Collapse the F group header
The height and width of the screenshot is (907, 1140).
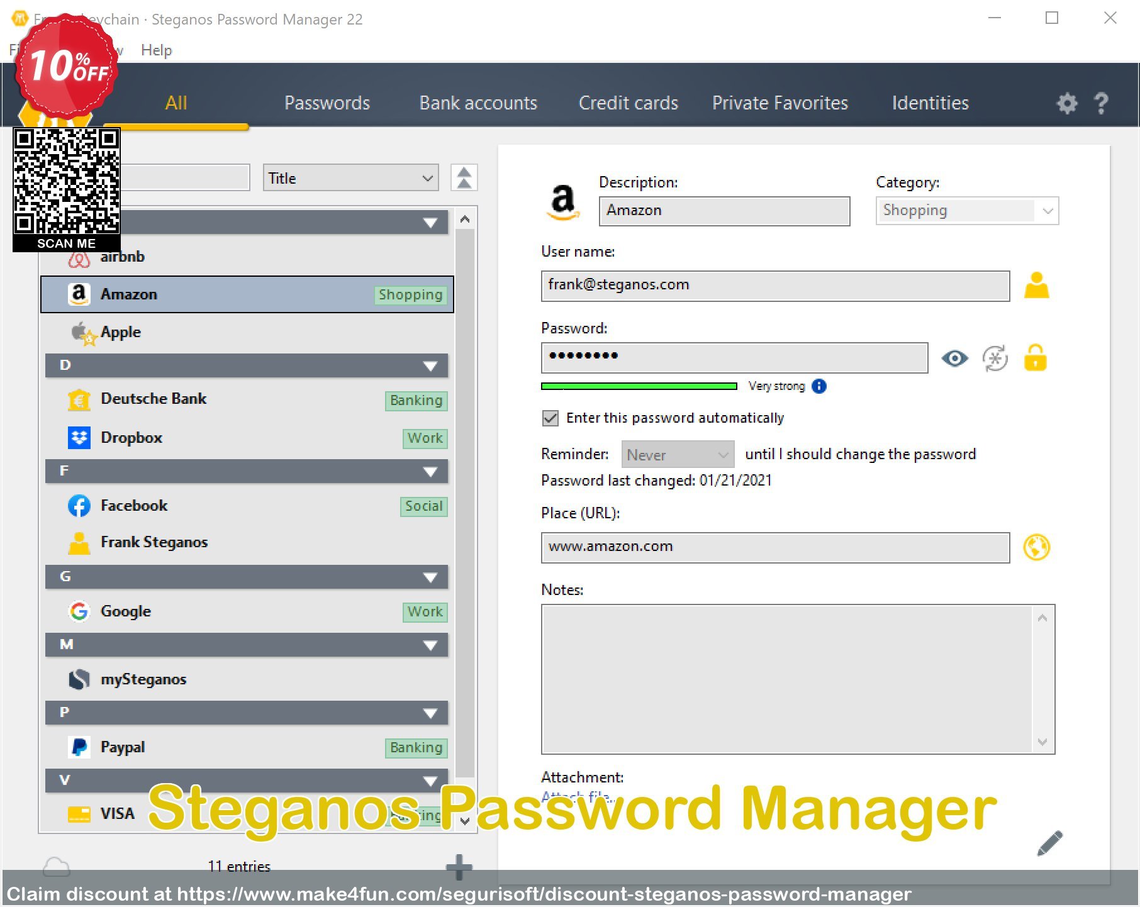[x=247, y=471]
